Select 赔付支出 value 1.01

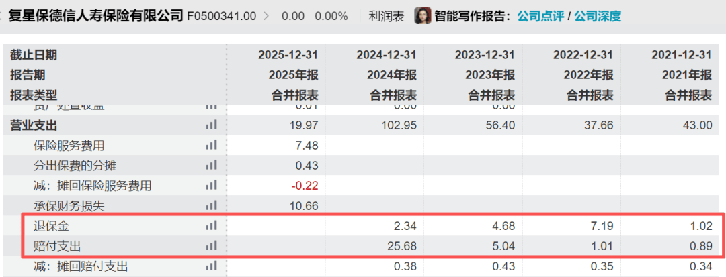click(x=602, y=245)
